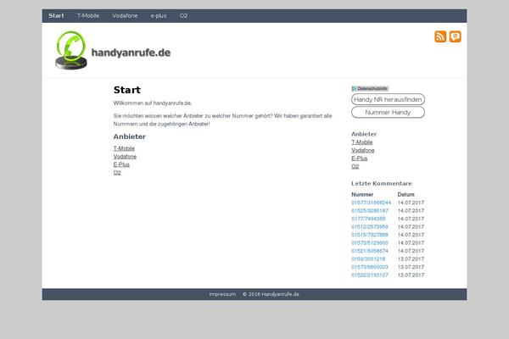Click the '© 2016 Handyanrufe.de' footer text
The image size is (509, 339).
pos(271,294)
